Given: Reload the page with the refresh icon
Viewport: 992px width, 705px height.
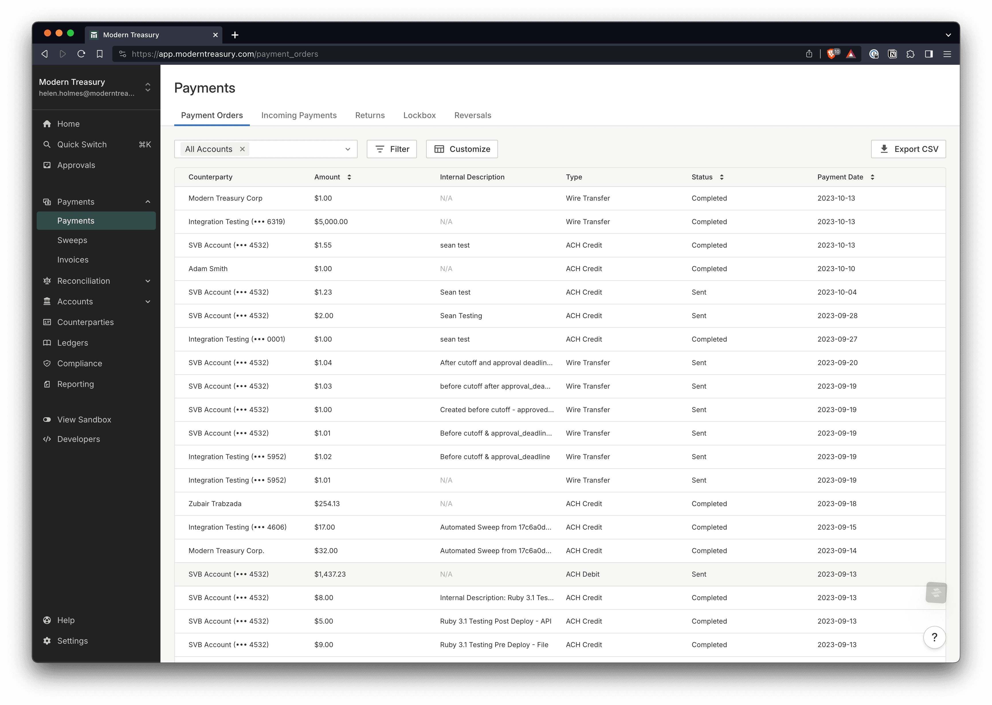Looking at the screenshot, I should tap(81, 54).
